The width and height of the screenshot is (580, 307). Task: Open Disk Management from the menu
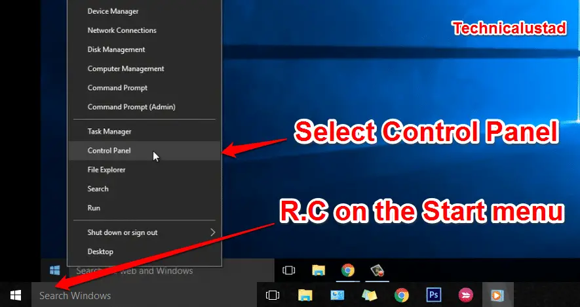[116, 50]
